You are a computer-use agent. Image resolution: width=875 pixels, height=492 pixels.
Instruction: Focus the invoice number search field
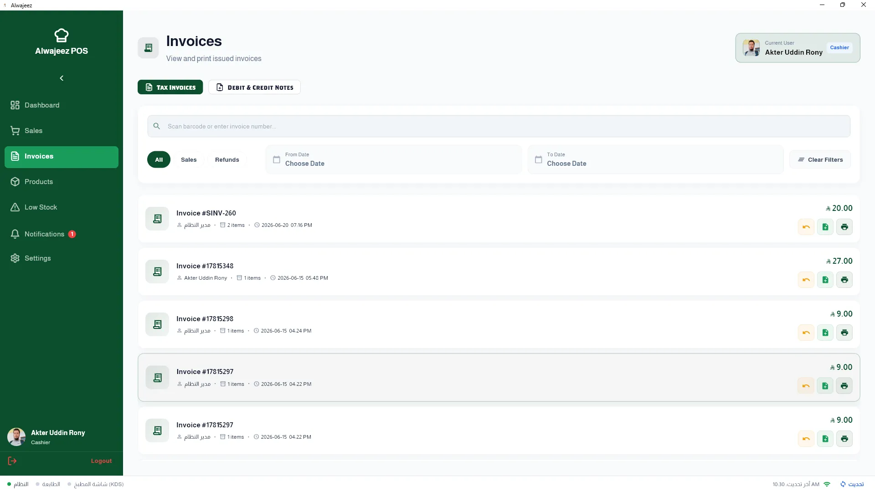[499, 126]
